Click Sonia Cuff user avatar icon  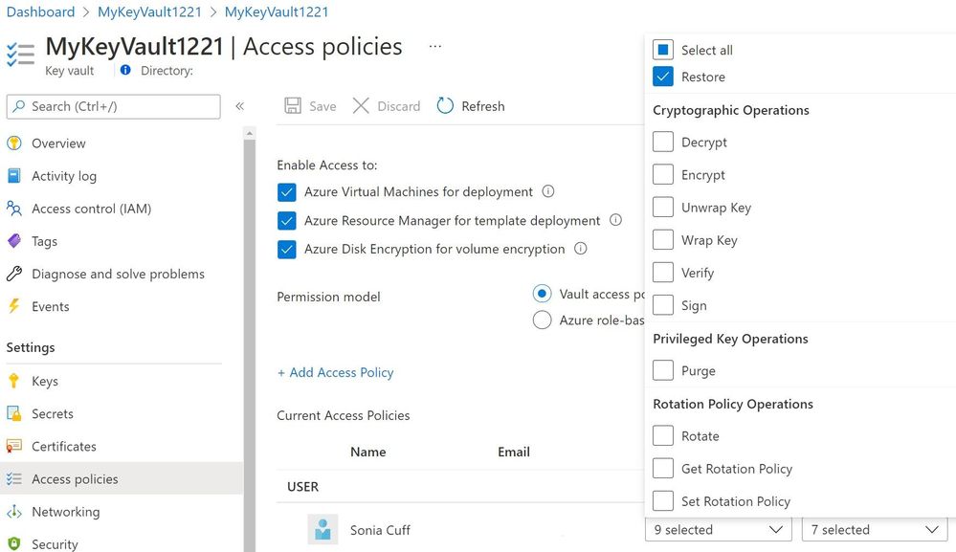pyautogui.click(x=322, y=529)
